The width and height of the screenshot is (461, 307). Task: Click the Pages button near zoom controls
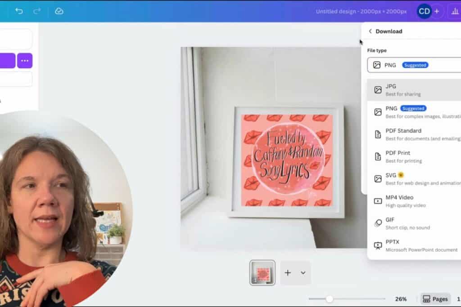point(434,298)
